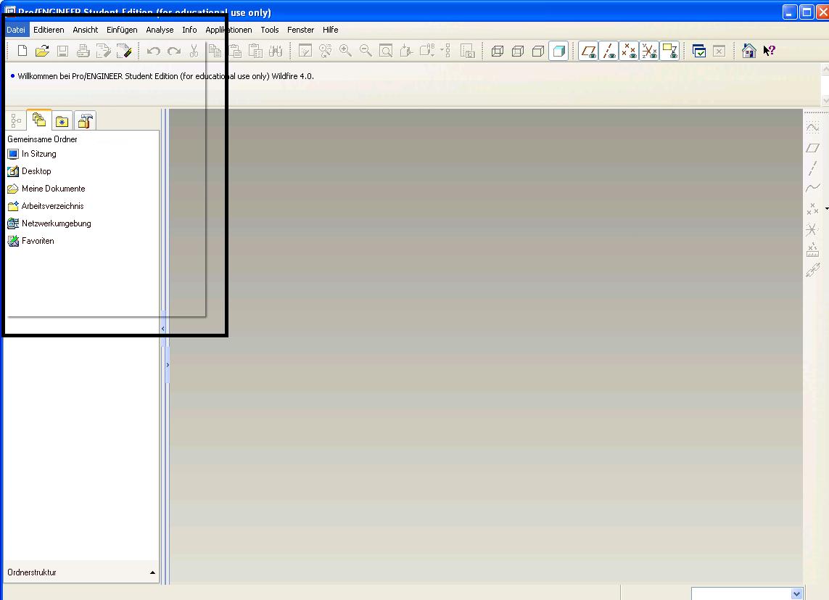Toggle coordinate systems display
Viewport: 829px width, 600px height.
click(649, 52)
